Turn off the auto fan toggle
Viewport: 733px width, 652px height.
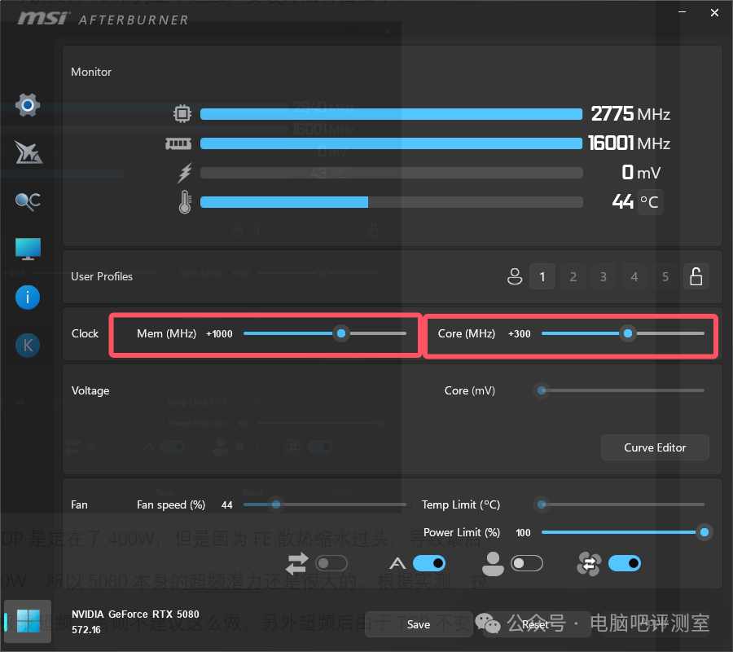pos(428,563)
